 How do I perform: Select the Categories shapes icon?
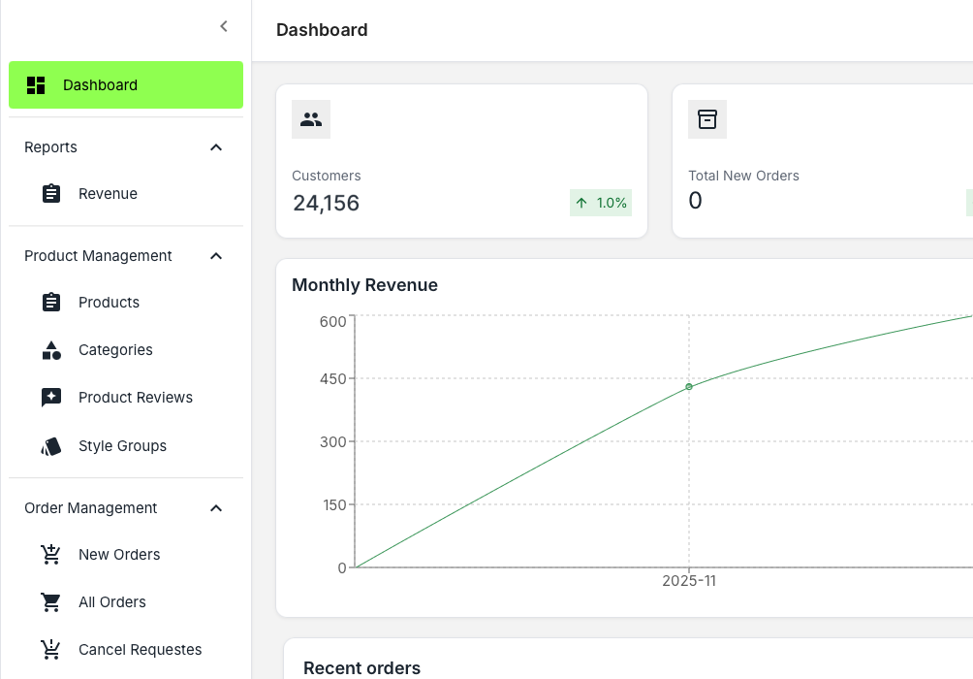[50, 350]
